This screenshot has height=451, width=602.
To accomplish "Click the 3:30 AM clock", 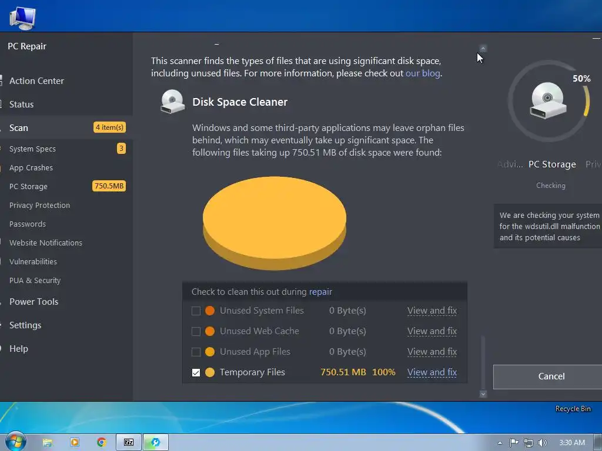I will tap(572, 443).
